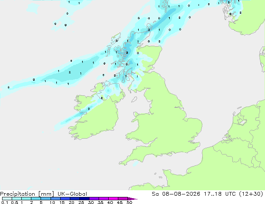The width and height of the screenshot is (265, 204).
Task: Click the '(12+30)' forecast run label
Action: coord(251,194)
